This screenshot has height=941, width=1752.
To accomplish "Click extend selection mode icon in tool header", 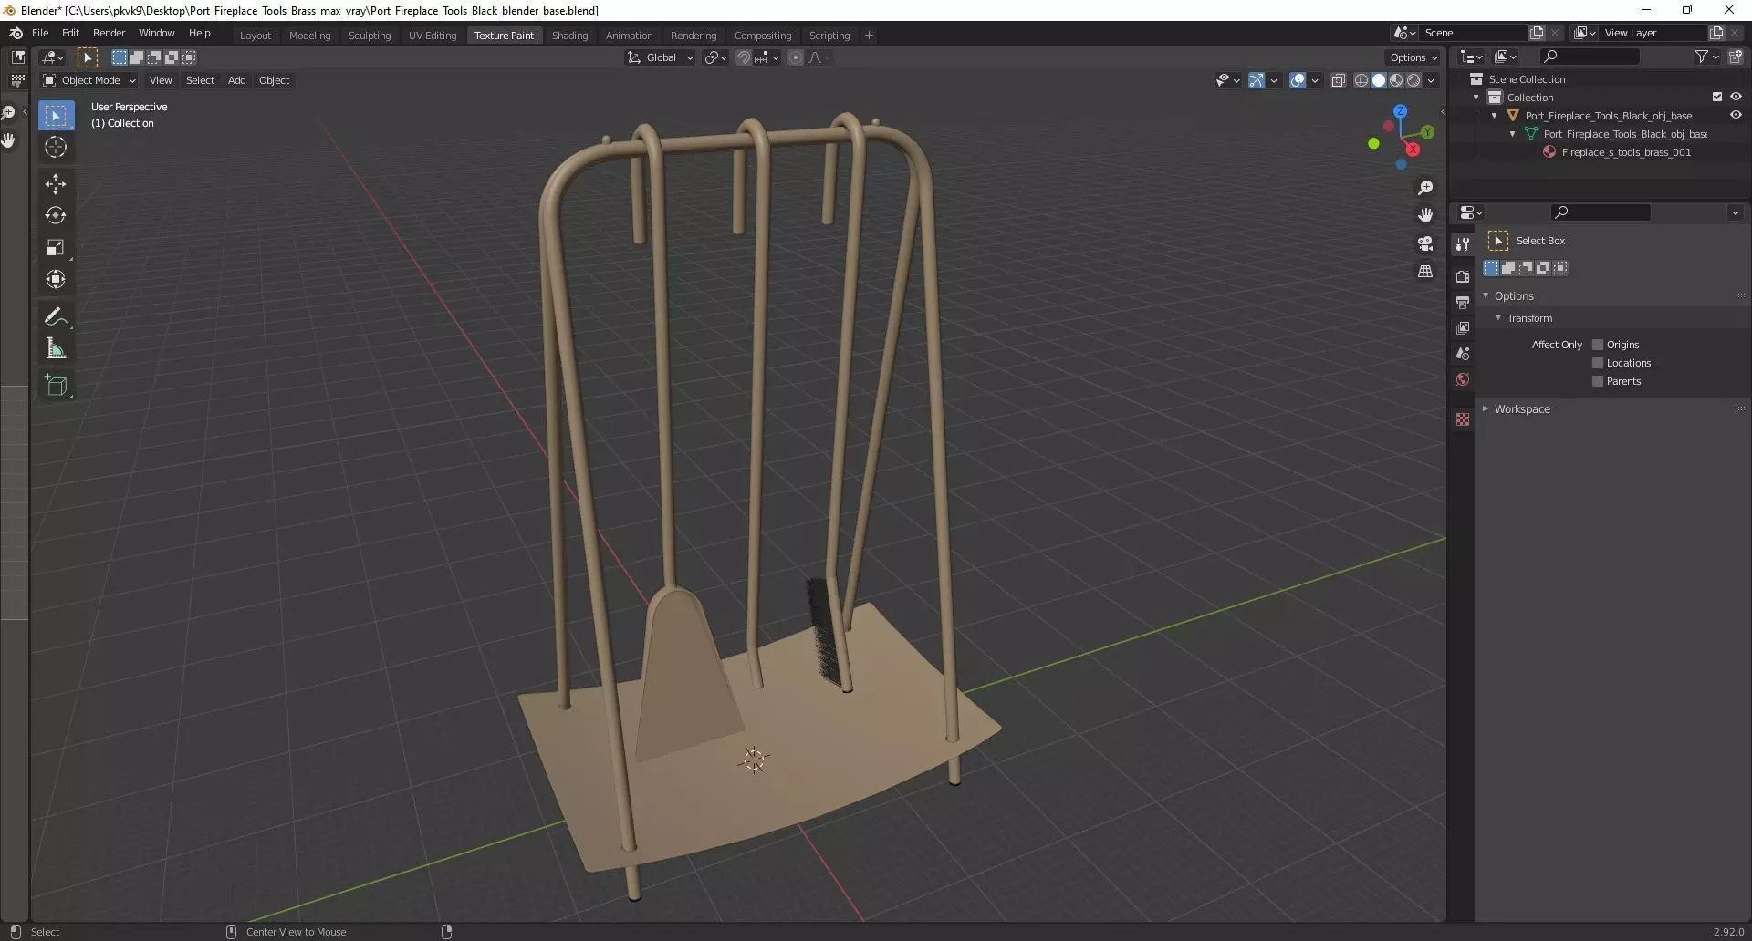I will pyautogui.click(x=137, y=57).
